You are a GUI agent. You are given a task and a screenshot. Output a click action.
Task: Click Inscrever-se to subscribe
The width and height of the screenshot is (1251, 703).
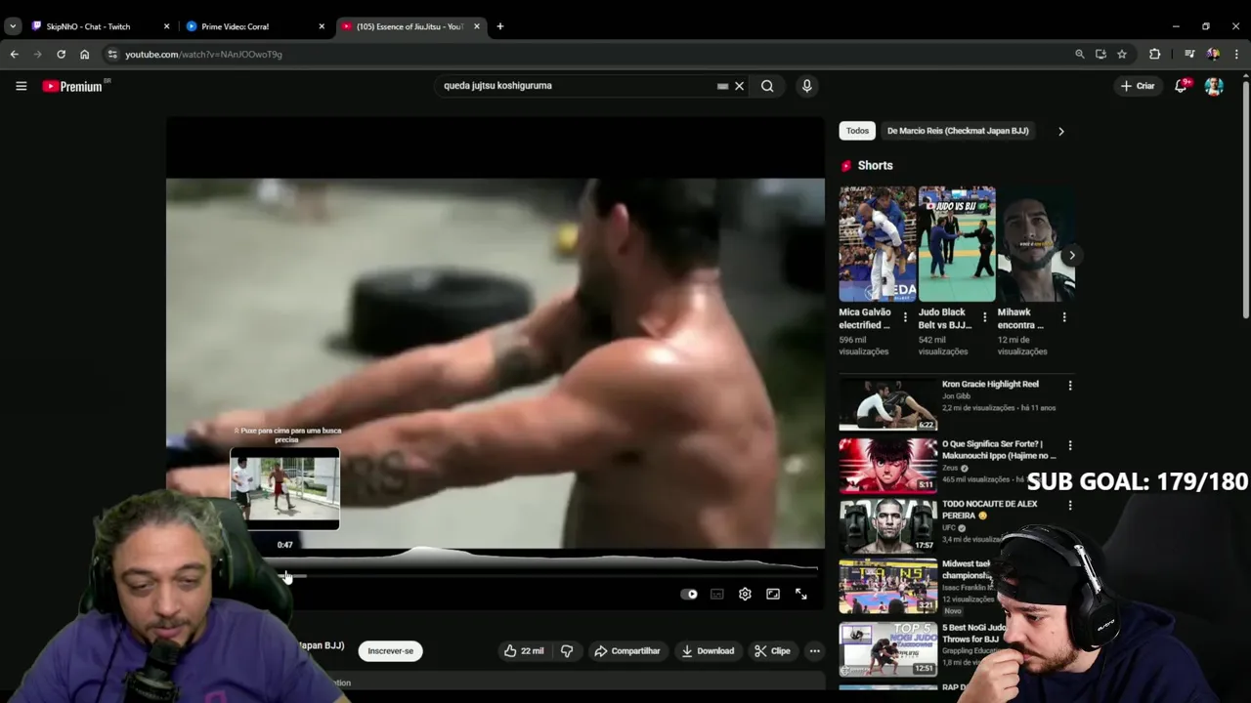pyautogui.click(x=390, y=650)
